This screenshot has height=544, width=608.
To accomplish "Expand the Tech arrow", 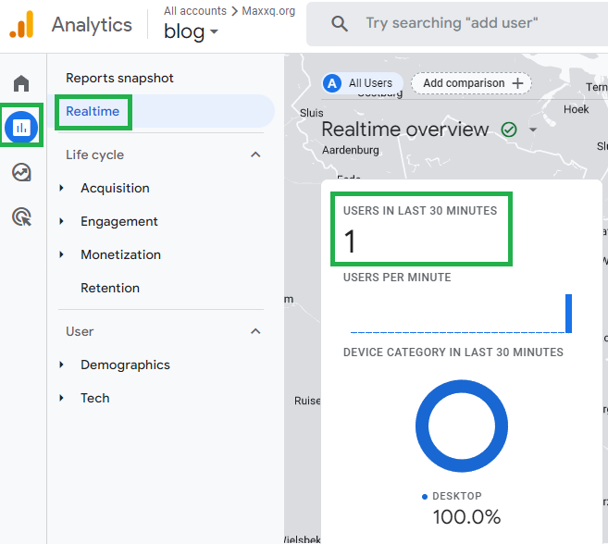I will [x=61, y=398].
